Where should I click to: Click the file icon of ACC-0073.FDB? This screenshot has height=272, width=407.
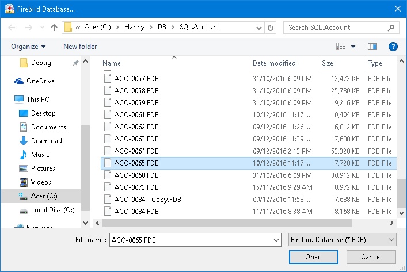click(108, 187)
